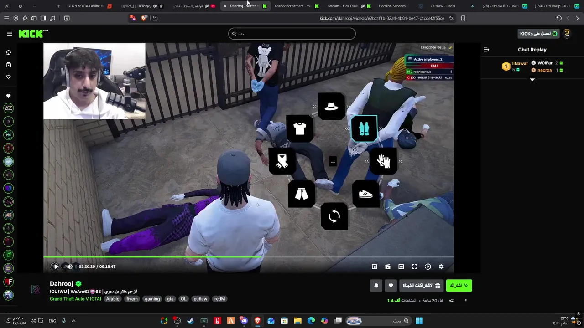584x328 pixels.
Task: Open a new browser tab
Action: (58, 6)
